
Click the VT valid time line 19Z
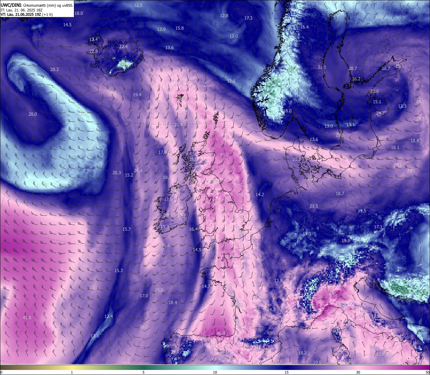27,14
